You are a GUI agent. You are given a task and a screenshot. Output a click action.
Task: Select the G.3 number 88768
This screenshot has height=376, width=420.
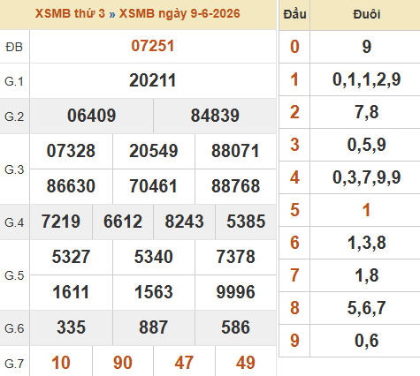[235, 186]
